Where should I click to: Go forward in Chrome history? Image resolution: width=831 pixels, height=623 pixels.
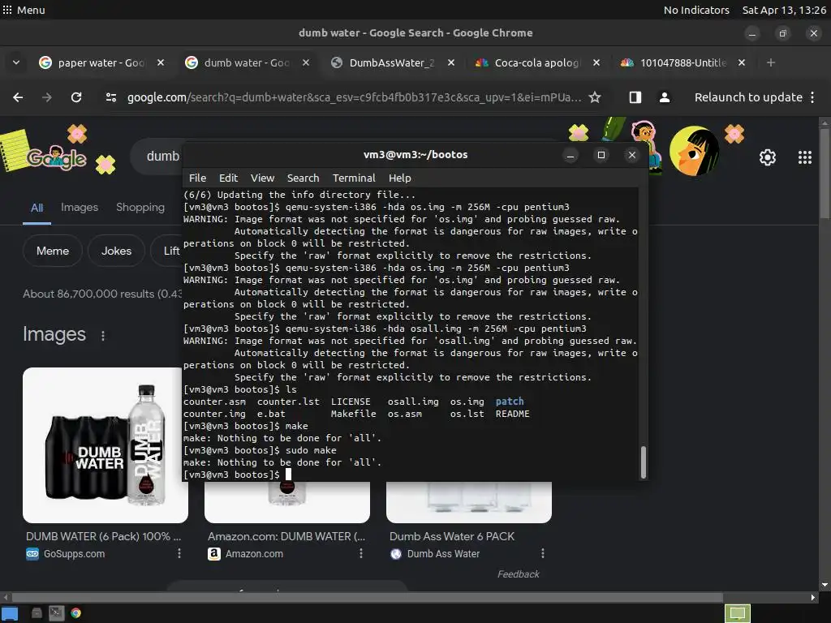point(47,97)
